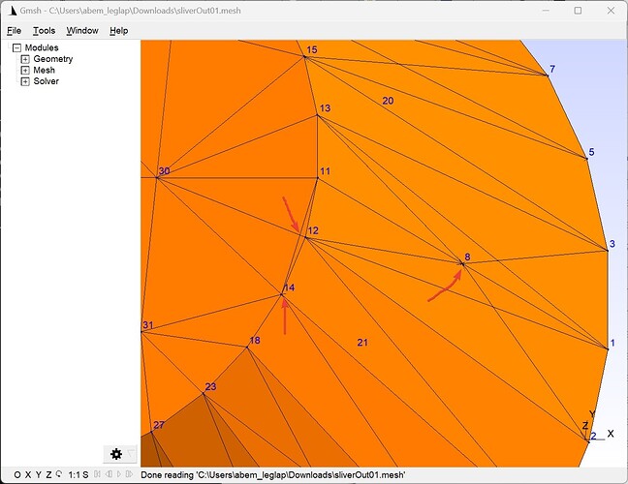Click mesh node label 1
This screenshot has width=628, height=484.
click(612, 343)
